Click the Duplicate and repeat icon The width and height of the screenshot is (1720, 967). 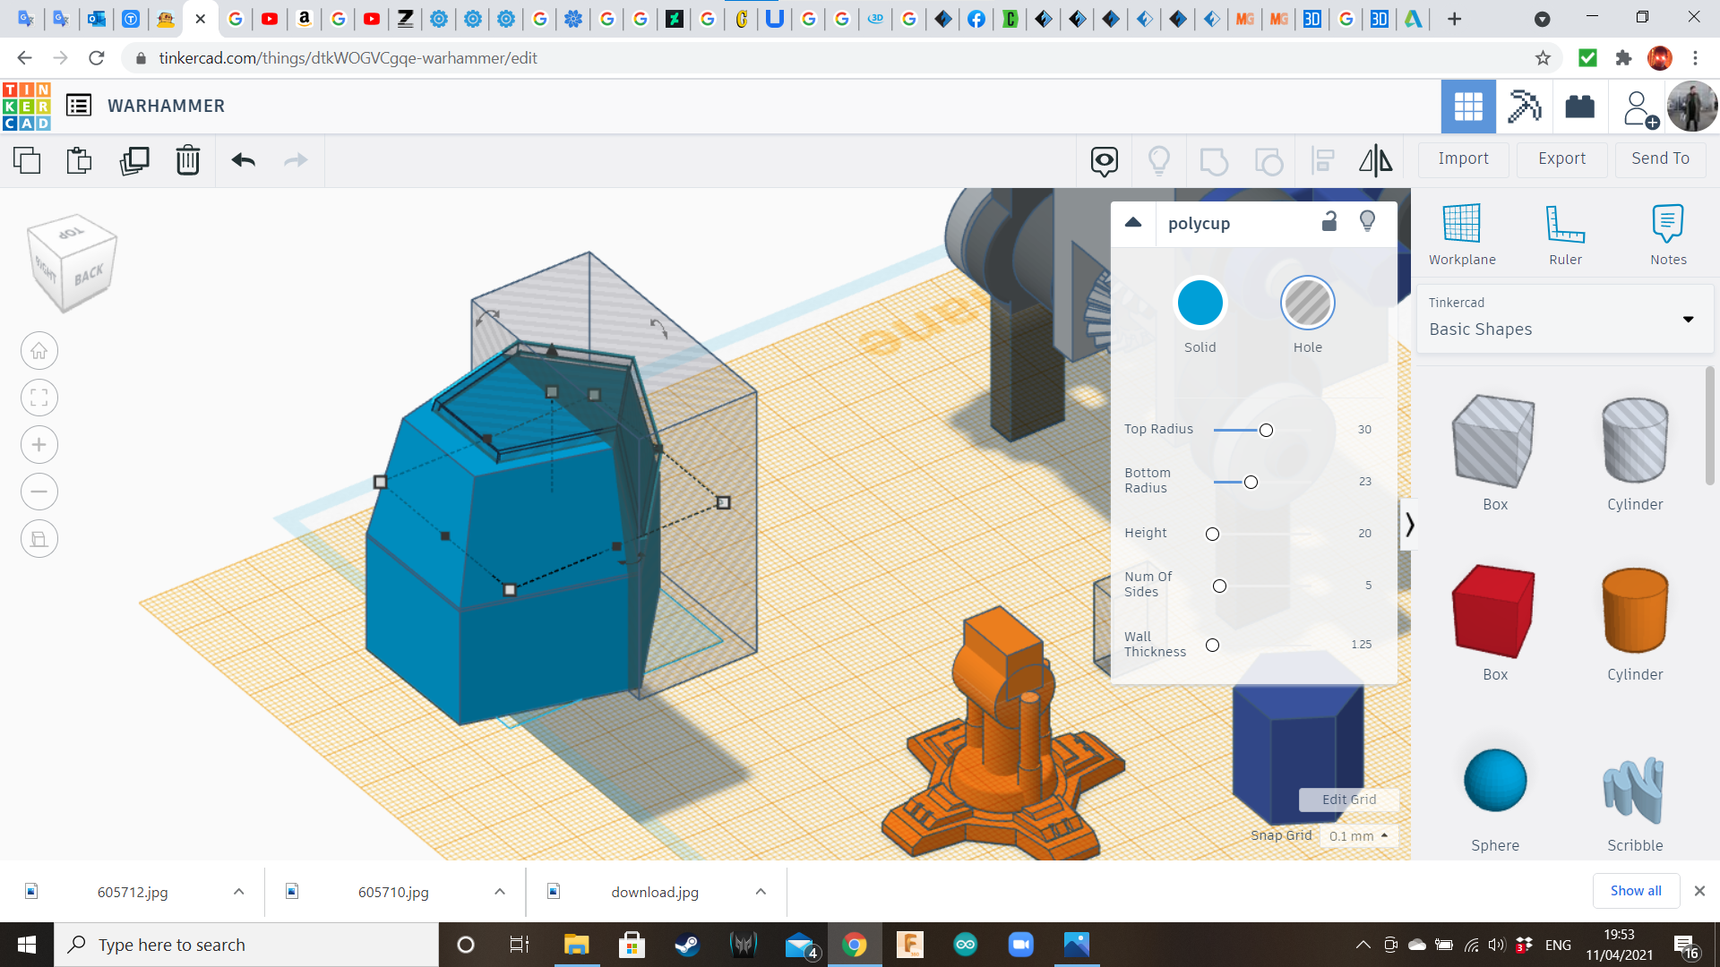point(134,160)
